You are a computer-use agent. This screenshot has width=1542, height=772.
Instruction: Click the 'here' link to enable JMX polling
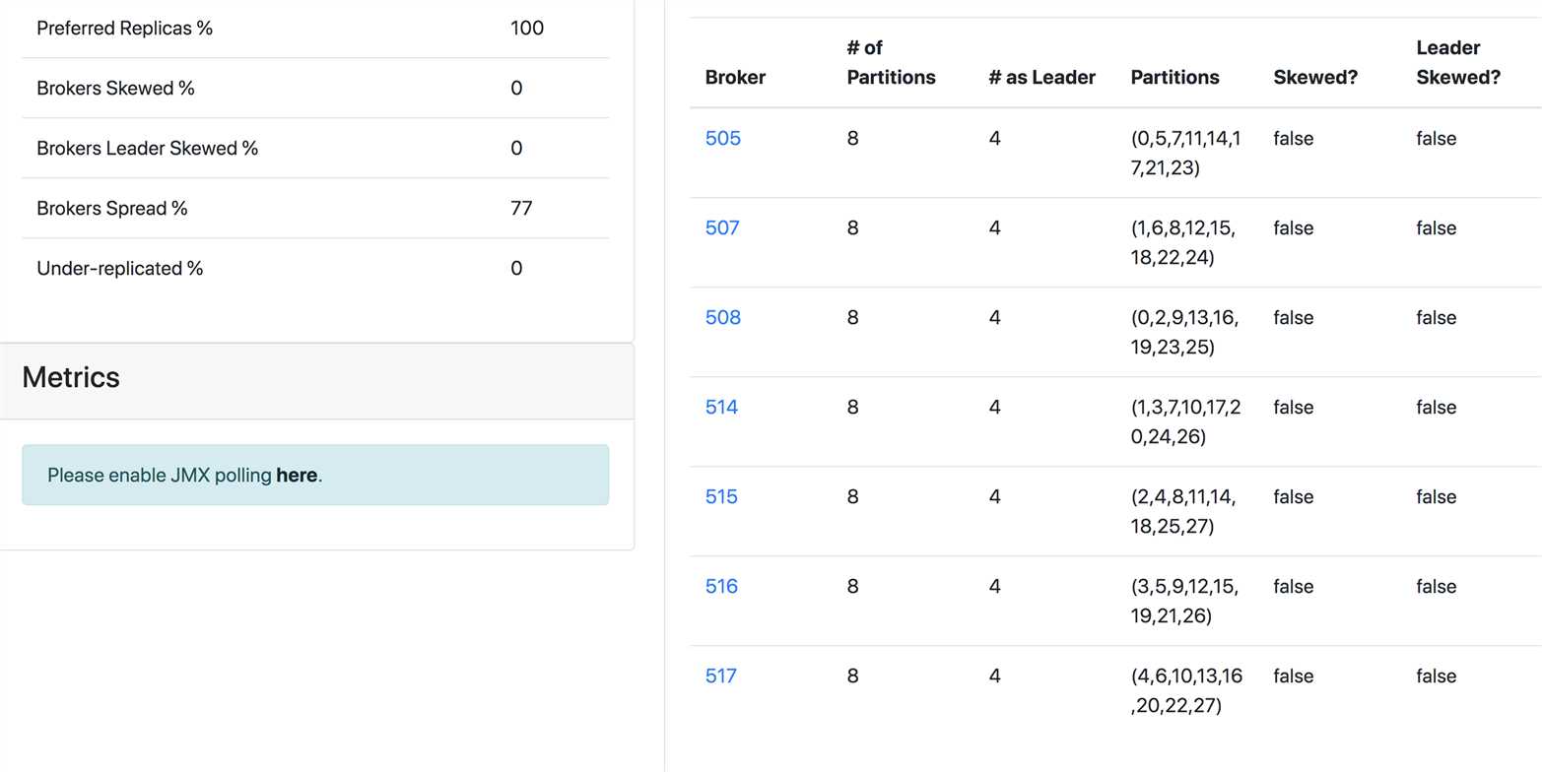pyautogui.click(x=297, y=476)
